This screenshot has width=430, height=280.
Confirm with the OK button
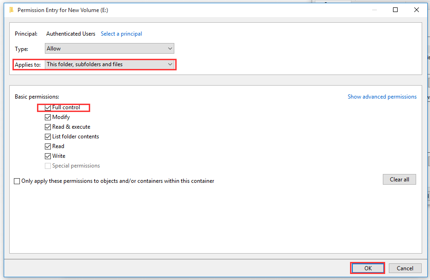coord(368,268)
